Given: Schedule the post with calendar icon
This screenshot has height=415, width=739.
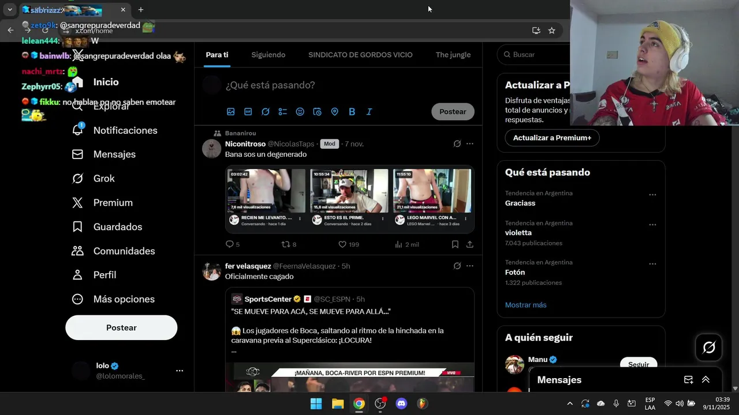Looking at the screenshot, I should pos(317,112).
